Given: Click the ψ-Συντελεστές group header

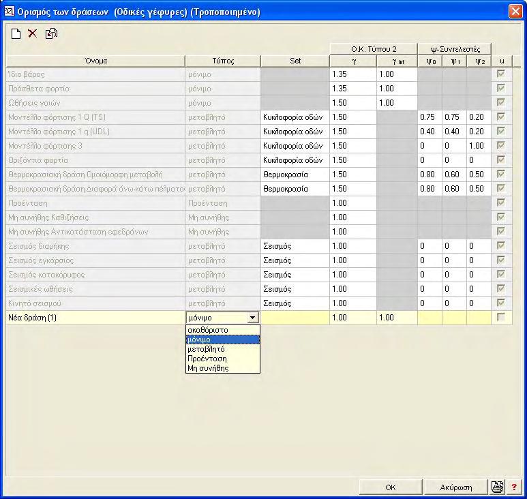Looking at the screenshot, I should (x=455, y=49).
